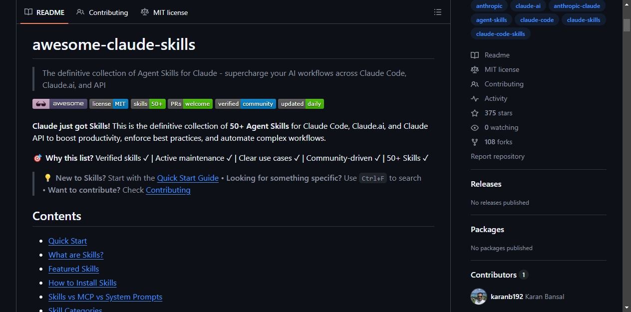Open the Contributors heading link

499,275
